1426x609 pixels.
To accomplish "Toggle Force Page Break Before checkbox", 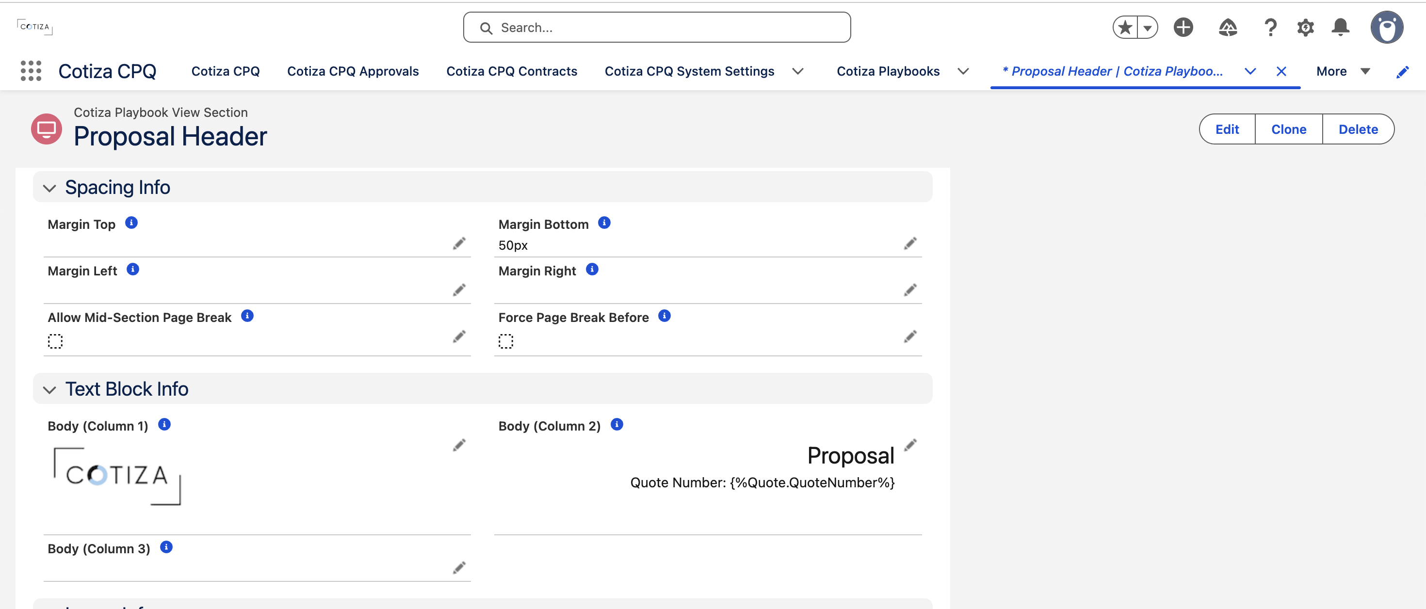I will [x=506, y=341].
